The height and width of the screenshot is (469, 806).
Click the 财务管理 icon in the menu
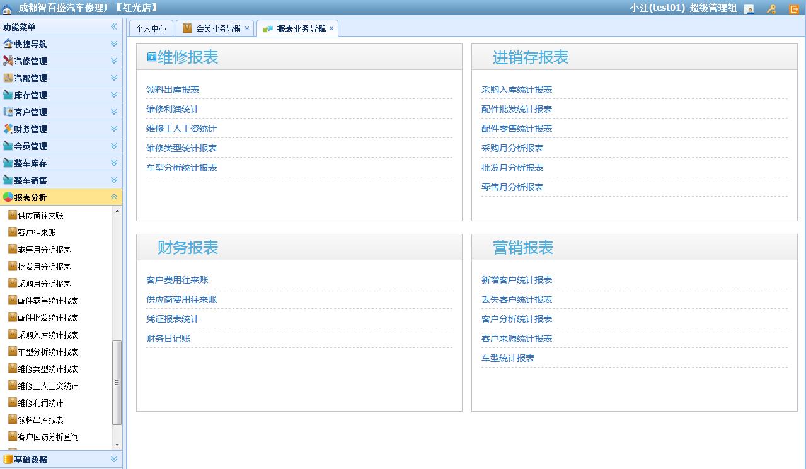(x=8, y=128)
